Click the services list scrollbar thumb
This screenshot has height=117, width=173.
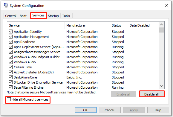162,30
